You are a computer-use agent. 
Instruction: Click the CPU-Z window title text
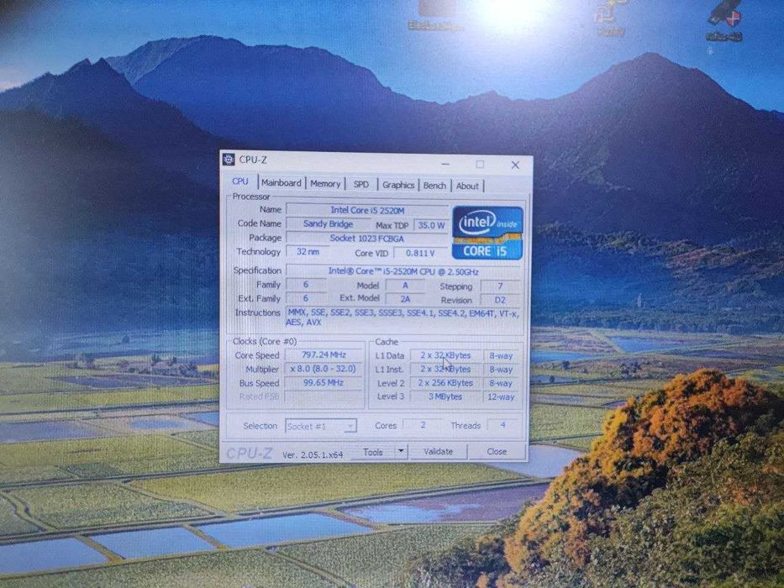point(253,160)
